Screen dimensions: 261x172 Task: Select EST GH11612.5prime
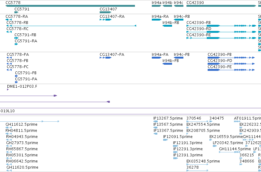[9, 128]
